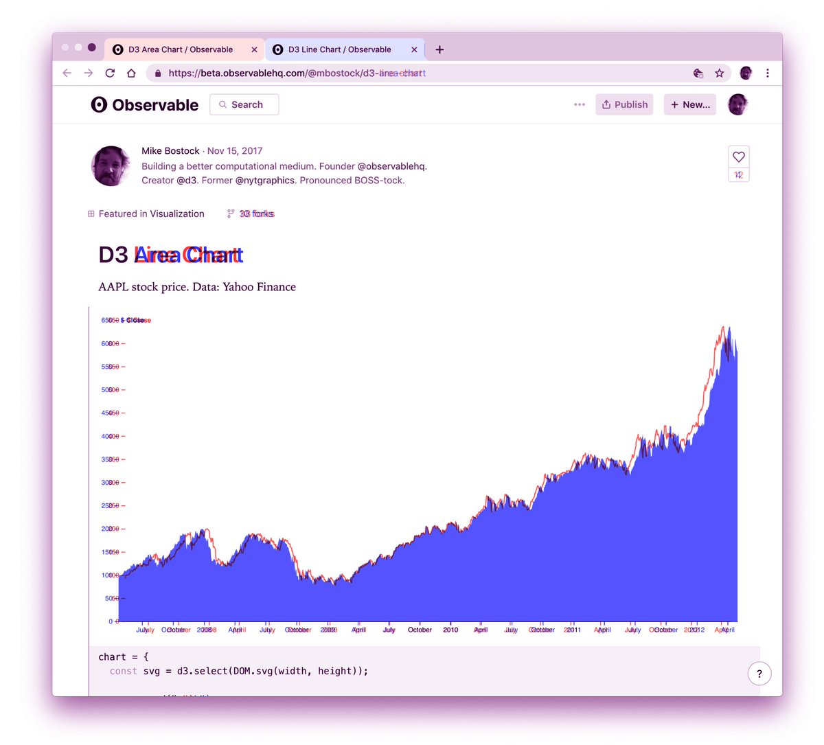Click the browser address bar URL

pyautogui.click(x=297, y=73)
